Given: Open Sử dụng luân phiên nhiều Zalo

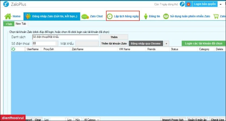Looking at the screenshot, I should click(187, 16).
